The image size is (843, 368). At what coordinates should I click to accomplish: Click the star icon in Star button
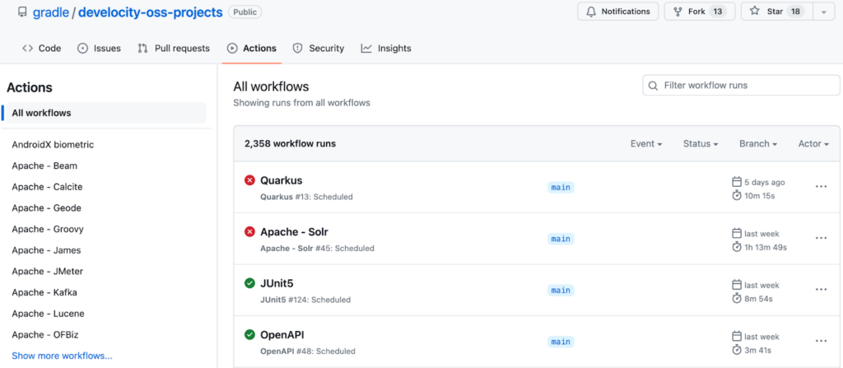pos(754,12)
